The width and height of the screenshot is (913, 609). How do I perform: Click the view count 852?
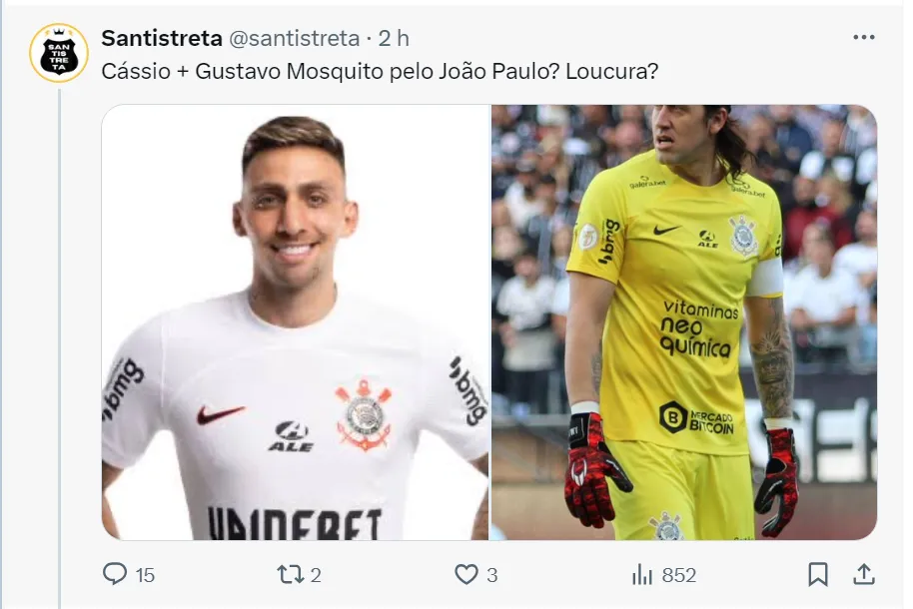point(679,575)
